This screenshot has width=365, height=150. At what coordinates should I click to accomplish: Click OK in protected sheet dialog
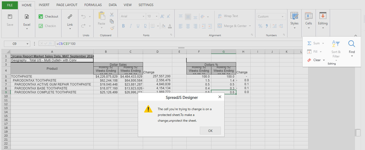click(x=210, y=131)
